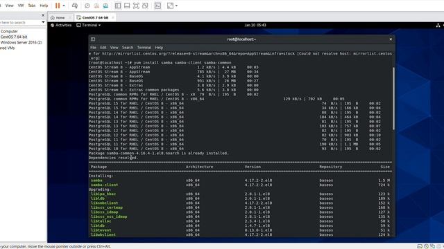444x249 pixels.
Task: Open terminal Search menu
Action: pyautogui.click(x=128, y=48)
